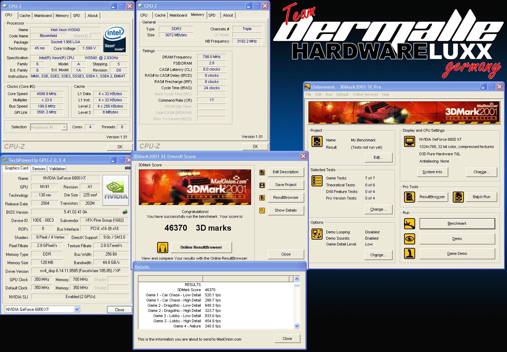Click the Show Details button
This screenshot has height=352, width=507.
click(x=286, y=210)
